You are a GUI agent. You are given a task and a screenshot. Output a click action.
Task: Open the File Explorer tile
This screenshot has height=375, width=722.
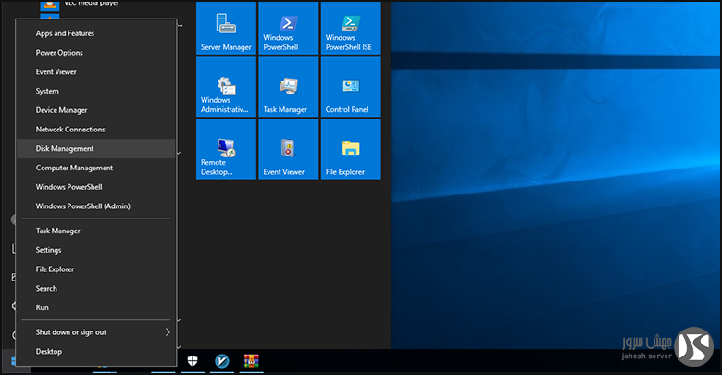(351, 149)
